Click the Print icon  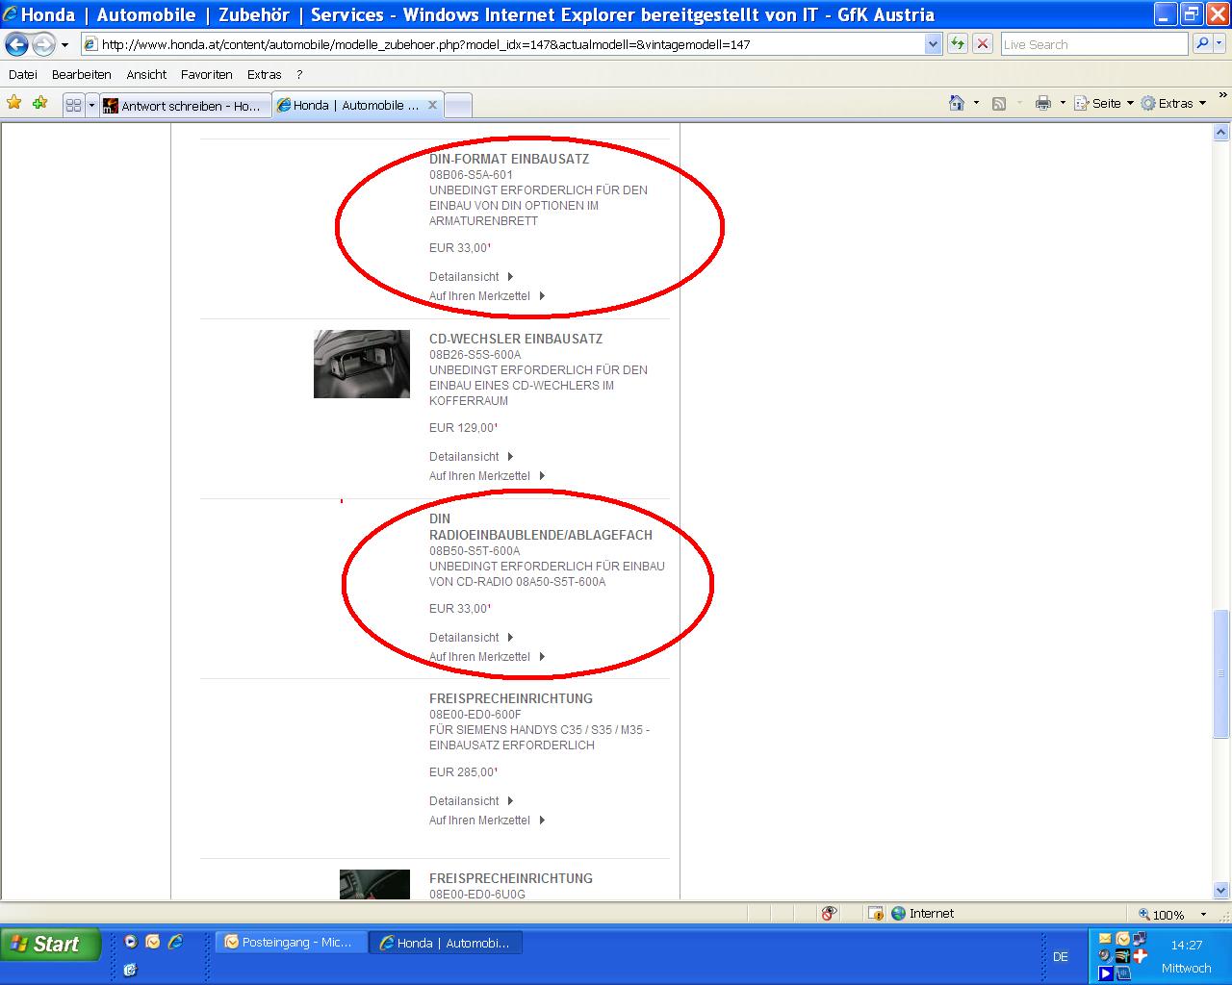[x=1043, y=103]
